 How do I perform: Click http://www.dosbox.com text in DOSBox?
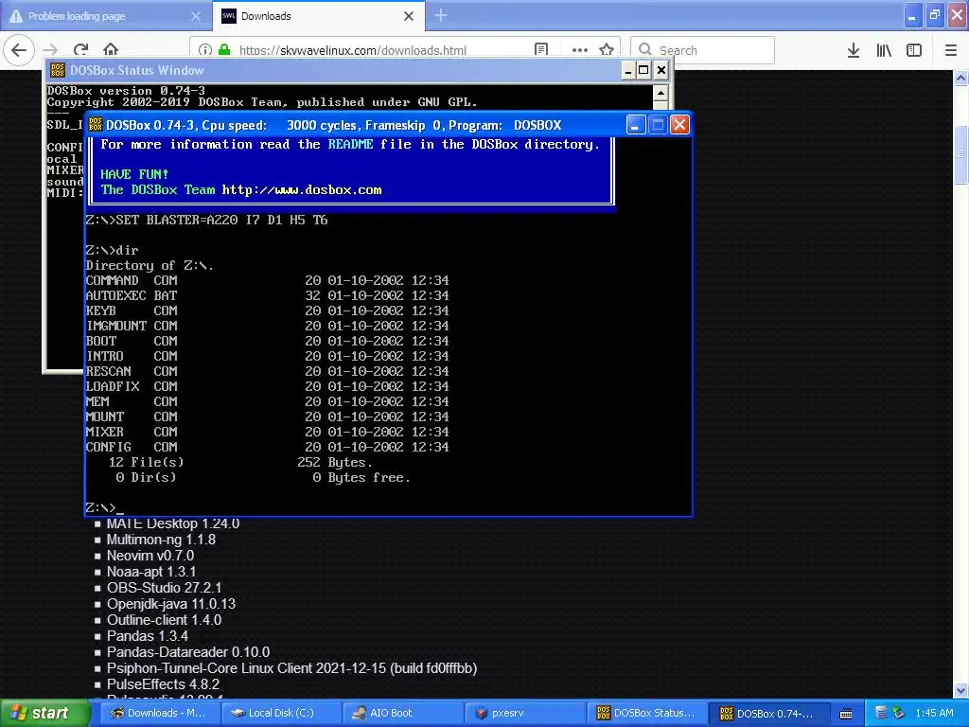[302, 189]
